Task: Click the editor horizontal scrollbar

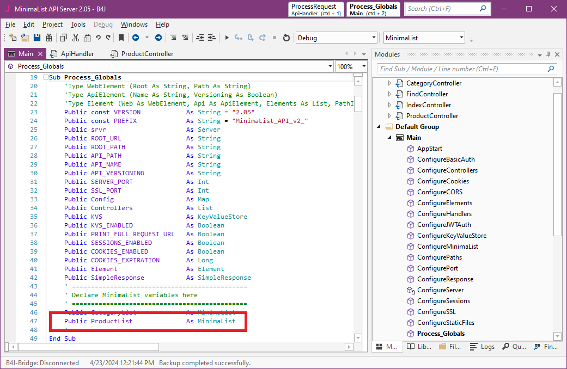Action: (x=88, y=347)
